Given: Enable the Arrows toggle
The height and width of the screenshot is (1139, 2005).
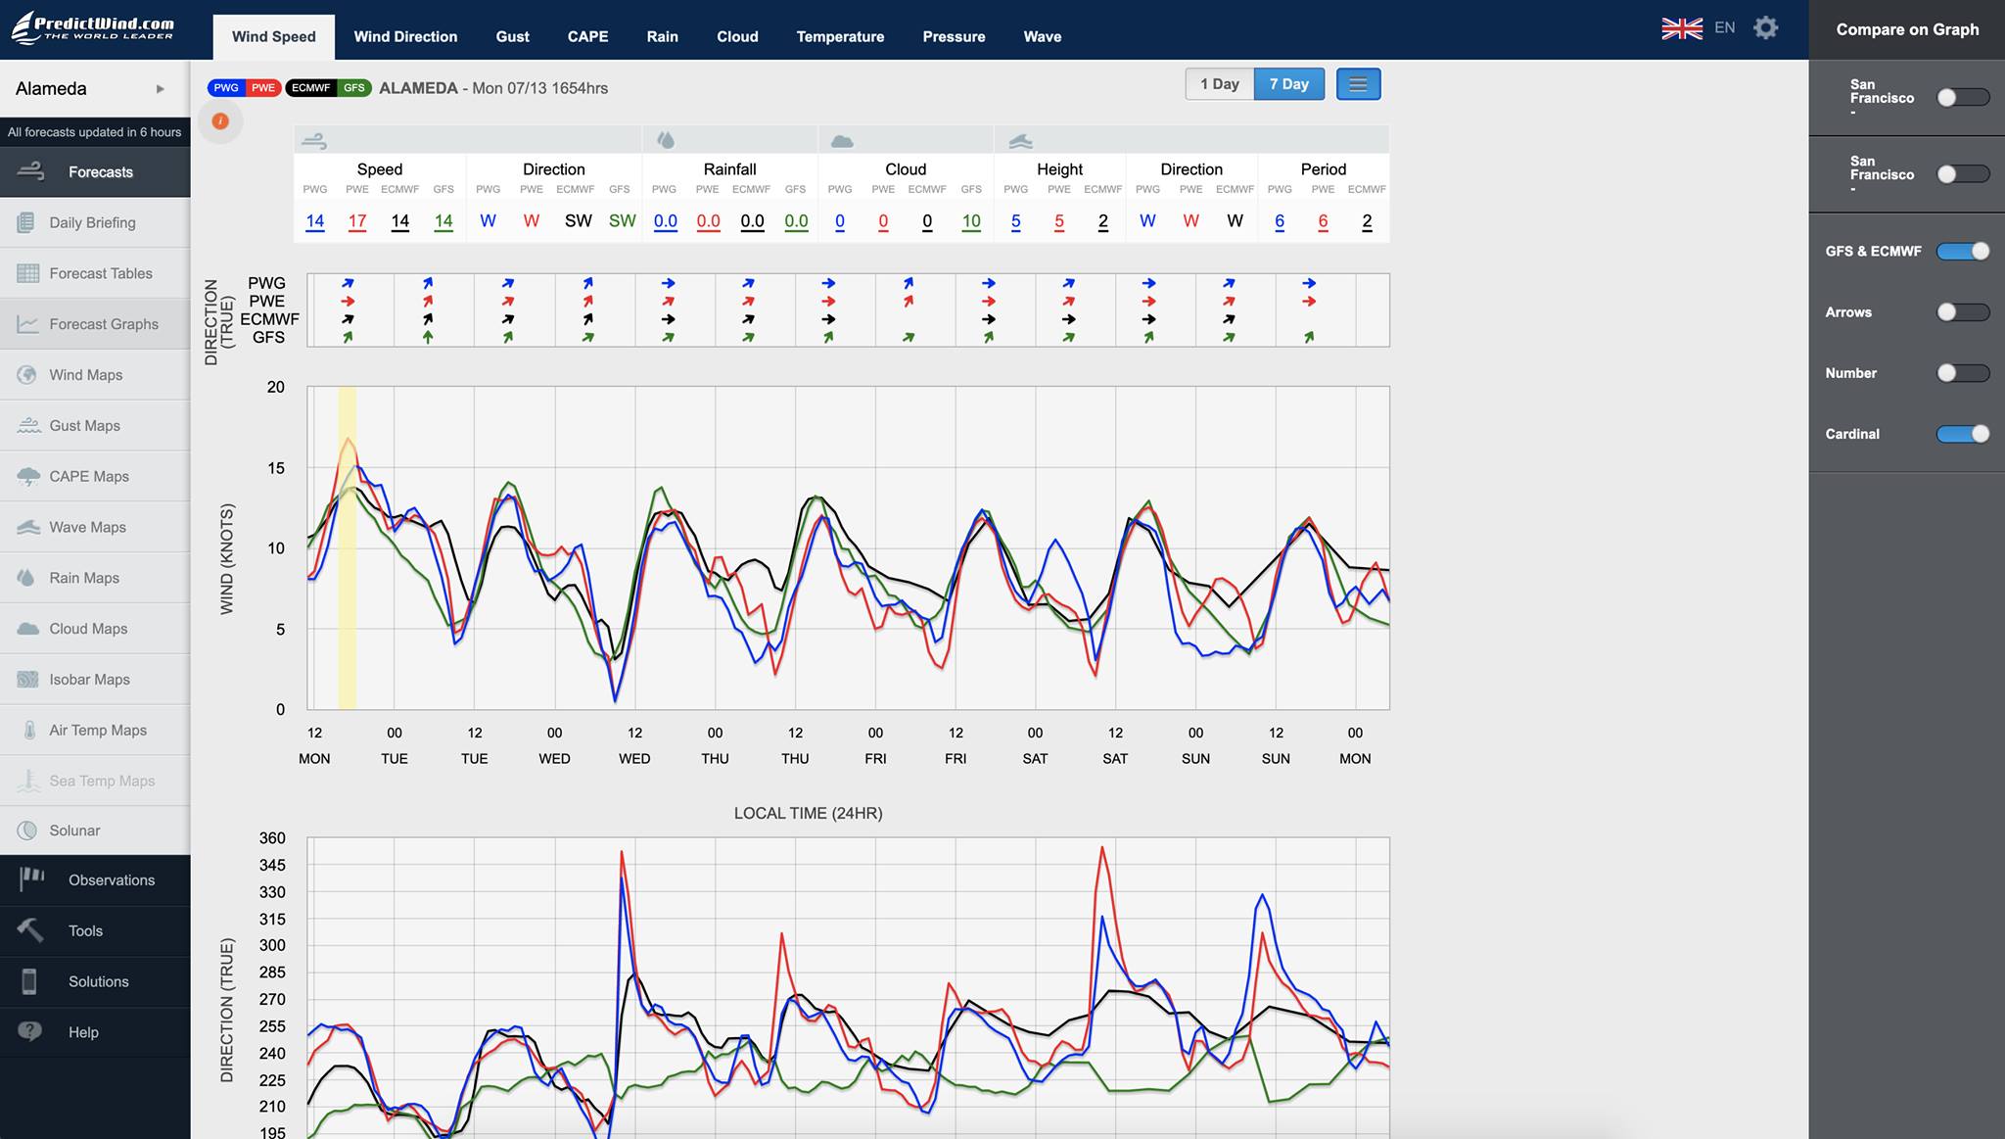Looking at the screenshot, I should coord(1962,312).
